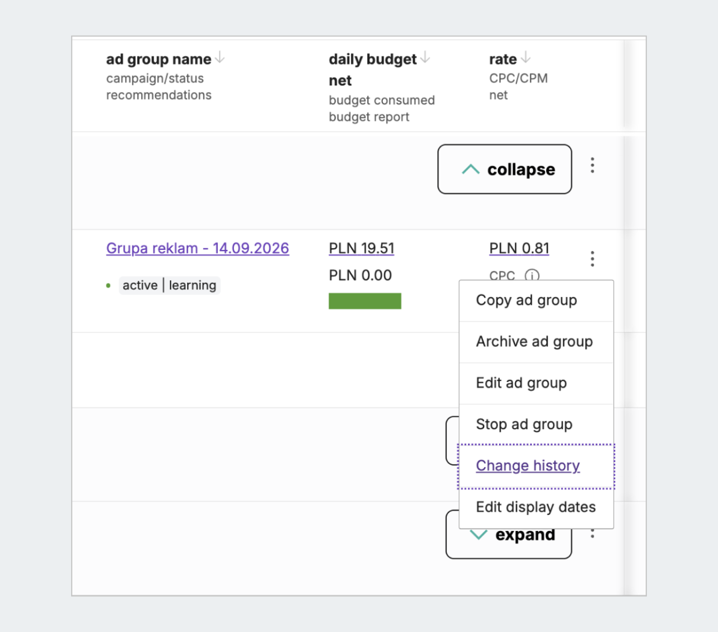Click the active status label
The width and height of the screenshot is (718, 632).
click(x=140, y=285)
